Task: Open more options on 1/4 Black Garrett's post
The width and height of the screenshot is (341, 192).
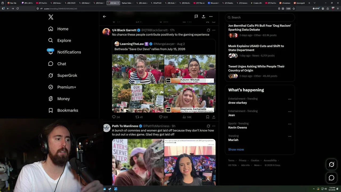Action: (214, 30)
